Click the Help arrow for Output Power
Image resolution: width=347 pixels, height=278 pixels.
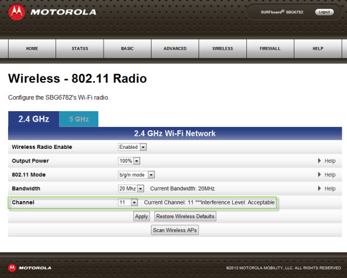tap(319, 161)
